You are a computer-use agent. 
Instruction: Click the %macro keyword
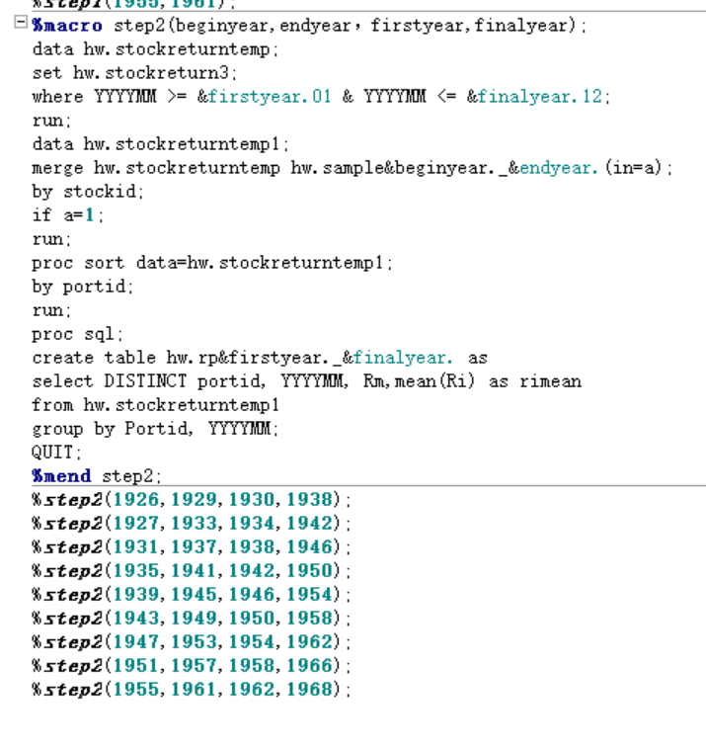66,26
